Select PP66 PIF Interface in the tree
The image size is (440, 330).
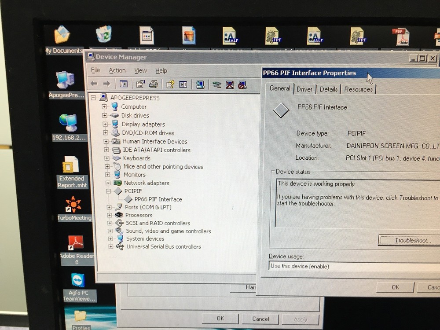(158, 199)
